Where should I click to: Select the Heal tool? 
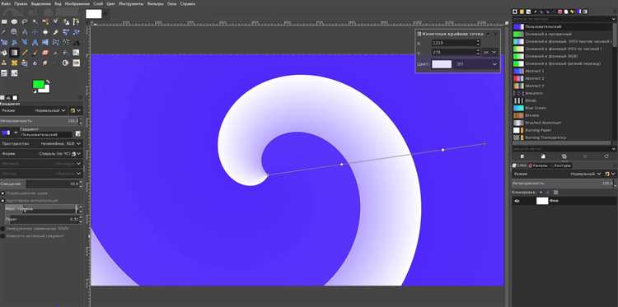click(x=14, y=63)
